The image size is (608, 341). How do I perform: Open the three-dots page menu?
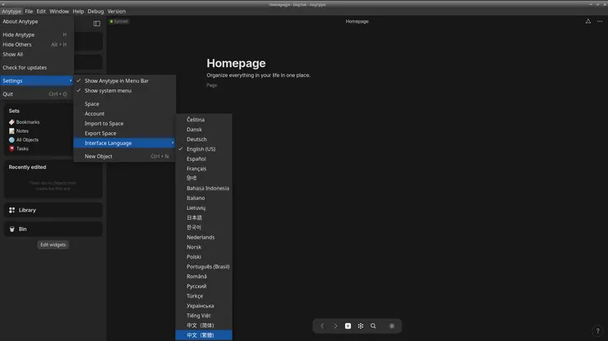pyautogui.click(x=600, y=21)
